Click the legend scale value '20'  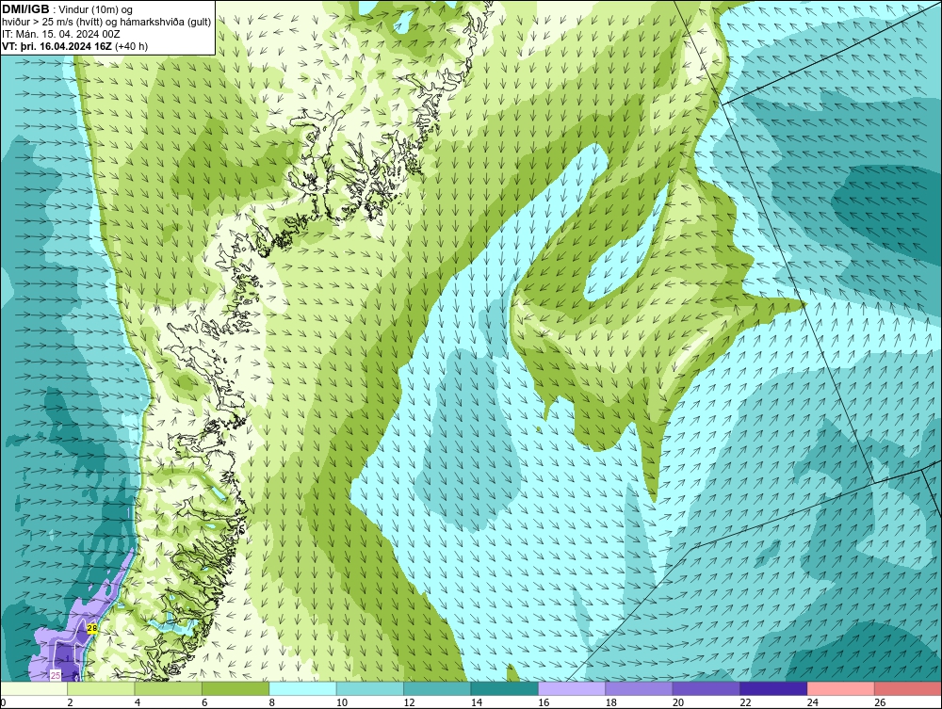678,702
